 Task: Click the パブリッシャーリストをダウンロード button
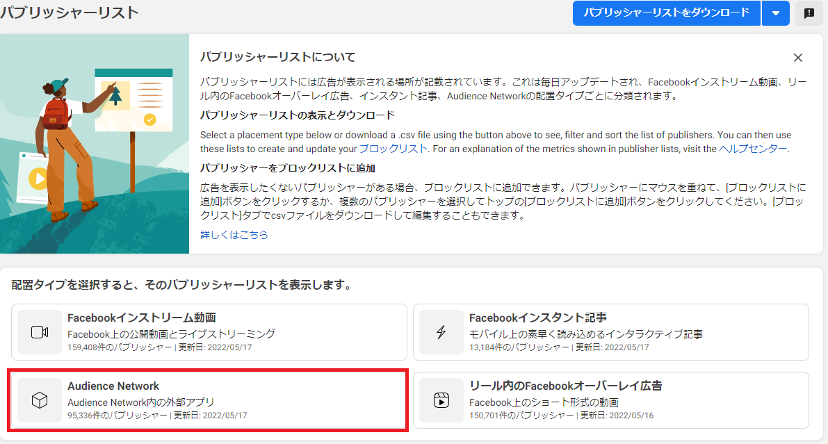pos(666,13)
